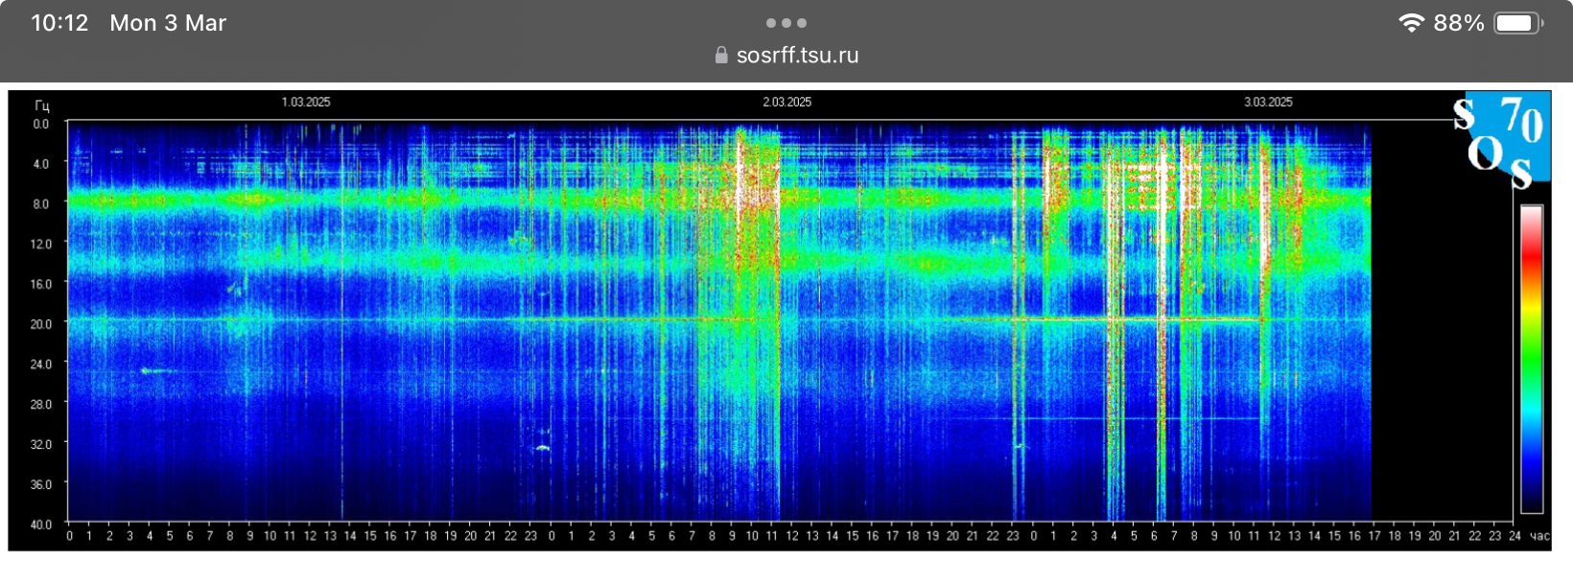
Task: Click the Гц frequency unit label
Action: (x=42, y=105)
